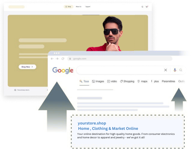This screenshot has width=192, height=149.
Task: Click the browser forward arrow
Action: point(57,58)
